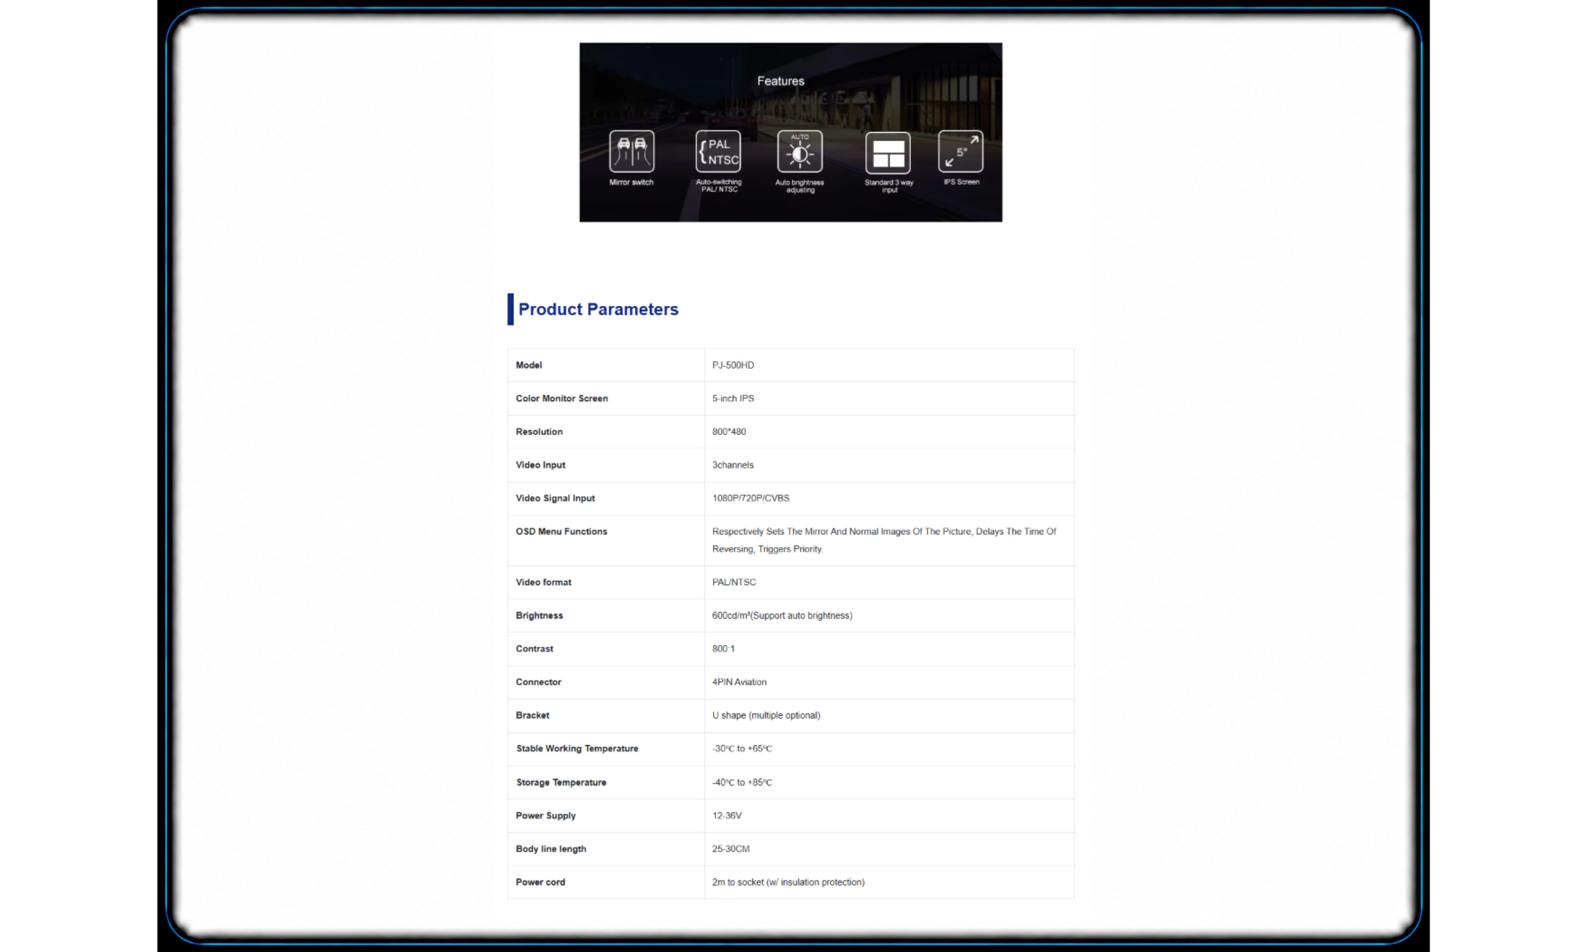Click the Features banner heading
The width and height of the screenshot is (1587, 952).
(780, 81)
